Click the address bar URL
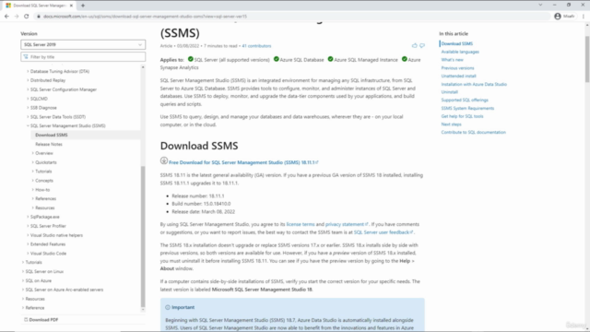 (145, 17)
